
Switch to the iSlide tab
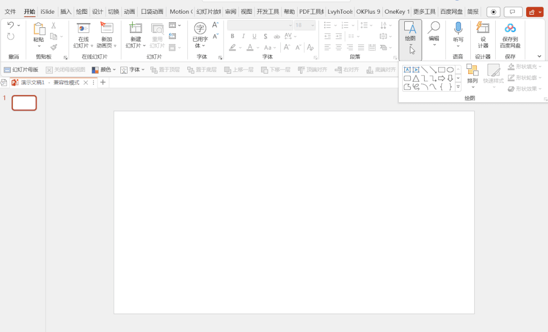(x=48, y=12)
